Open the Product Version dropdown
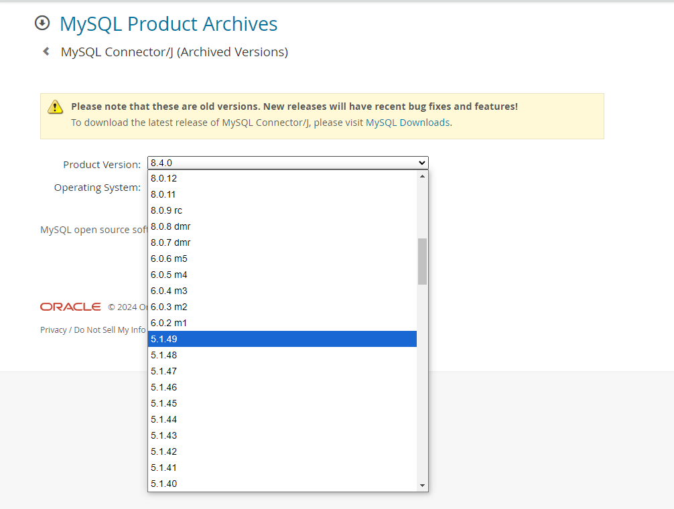The width and height of the screenshot is (674, 509). pos(287,163)
